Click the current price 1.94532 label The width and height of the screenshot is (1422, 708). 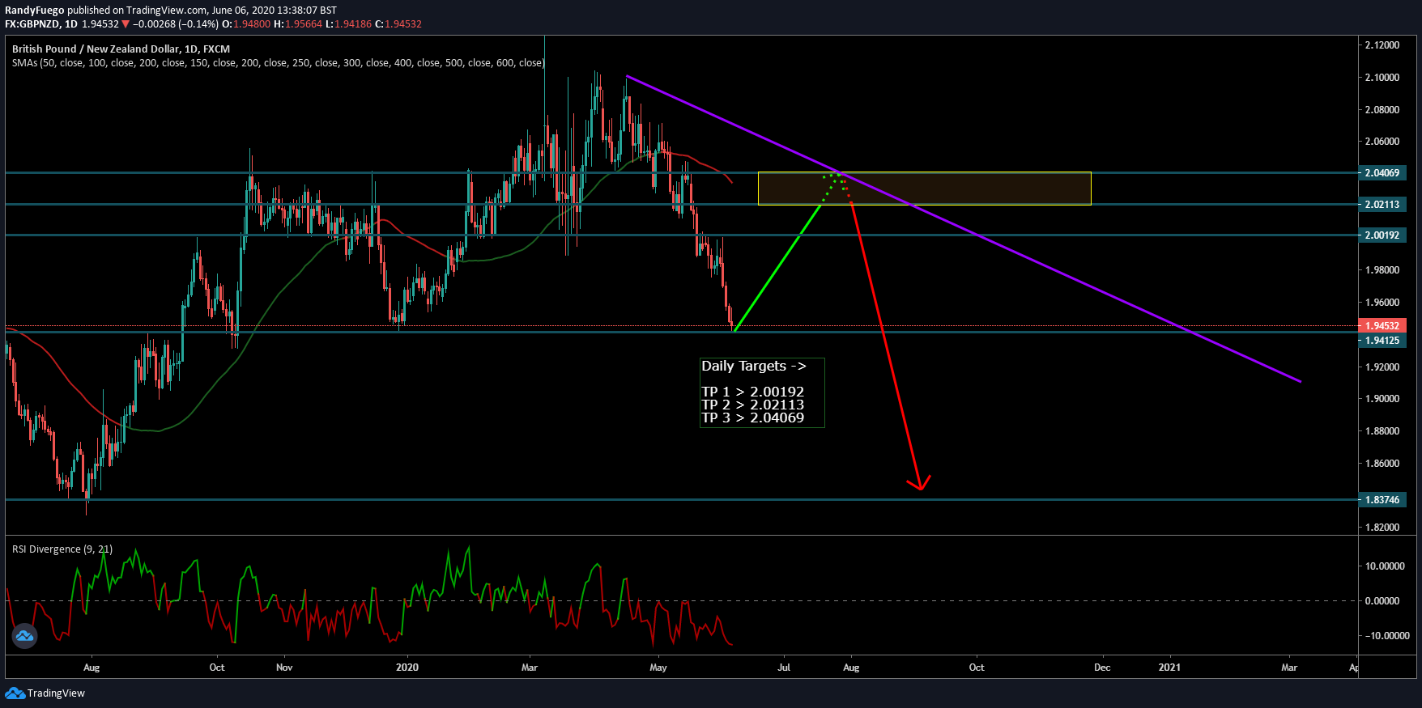click(1382, 326)
